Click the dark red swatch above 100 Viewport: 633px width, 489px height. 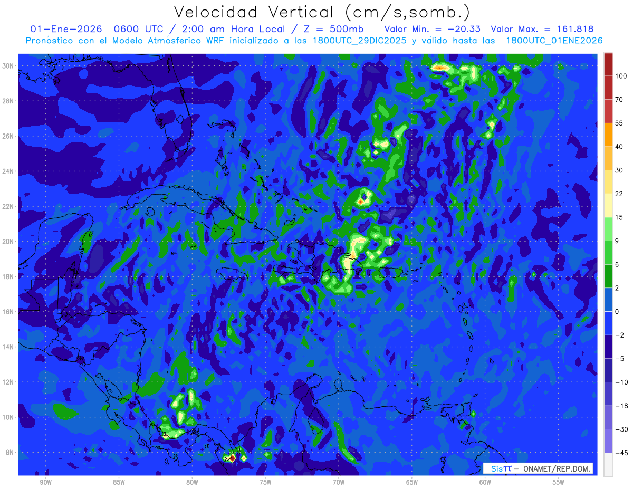point(608,64)
